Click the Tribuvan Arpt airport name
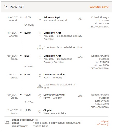Image resolution: width=113 pixels, height=132 pixels. (52, 17)
